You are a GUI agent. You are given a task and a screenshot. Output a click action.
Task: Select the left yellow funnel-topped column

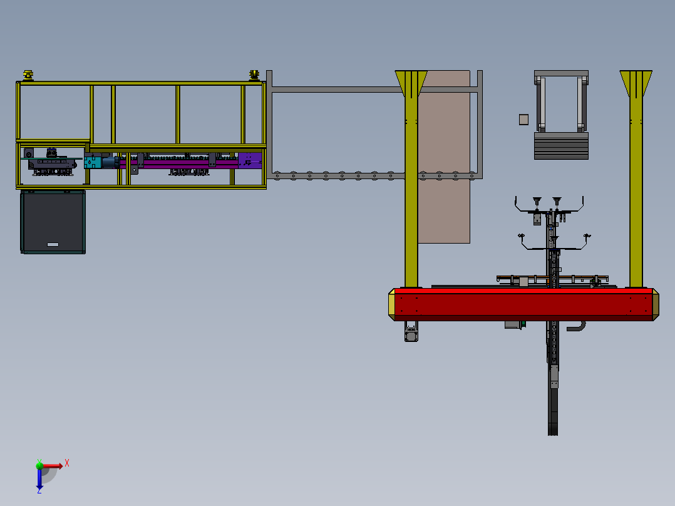[x=411, y=178]
